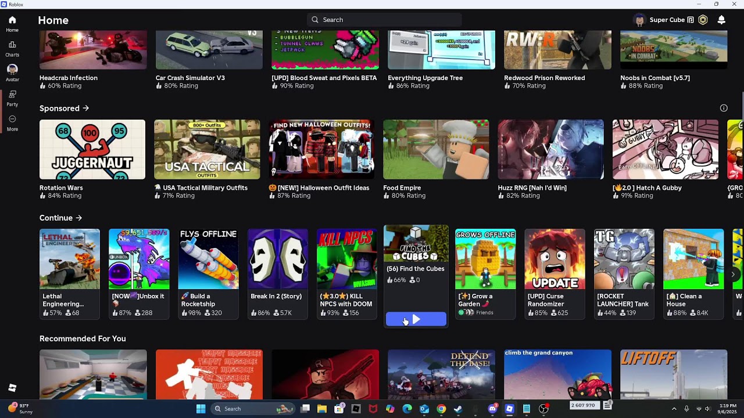Click Redwood Prison Reworked title
This screenshot has width=744, height=418.
coord(545,78)
